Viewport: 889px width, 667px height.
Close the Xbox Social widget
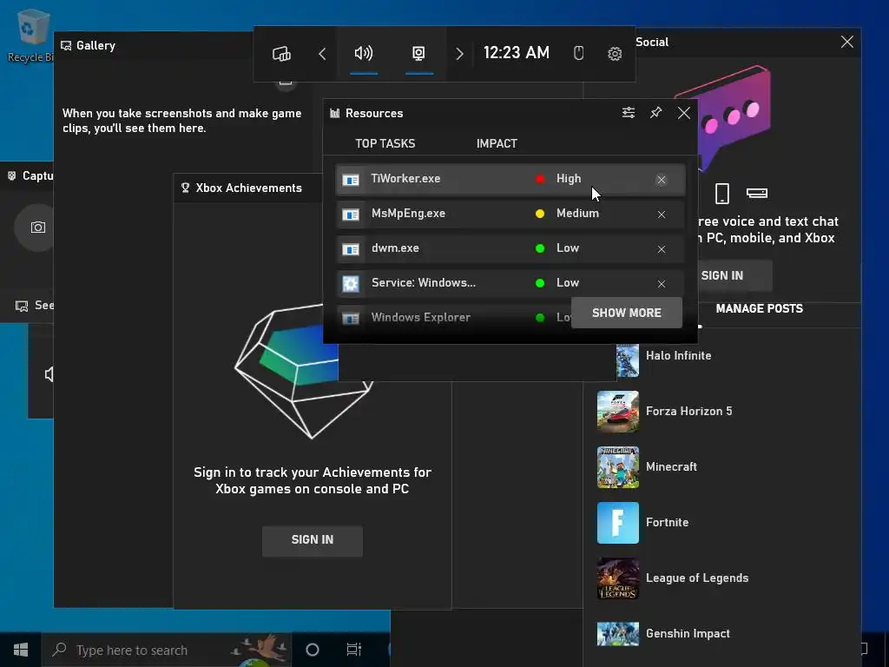coord(847,42)
